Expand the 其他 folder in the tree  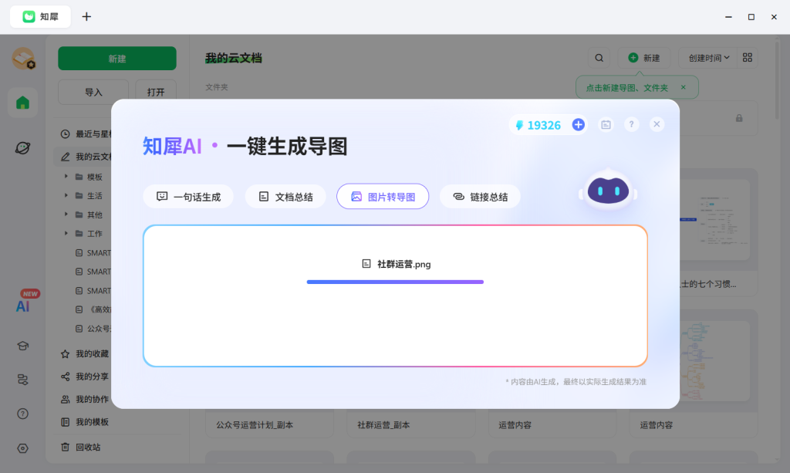click(66, 214)
